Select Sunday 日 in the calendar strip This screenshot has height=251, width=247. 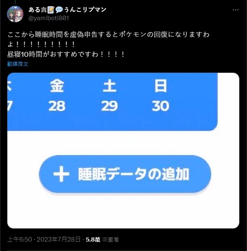[161, 86]
